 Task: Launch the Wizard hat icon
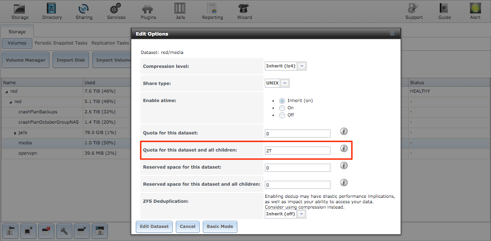(x=244, y=11)
